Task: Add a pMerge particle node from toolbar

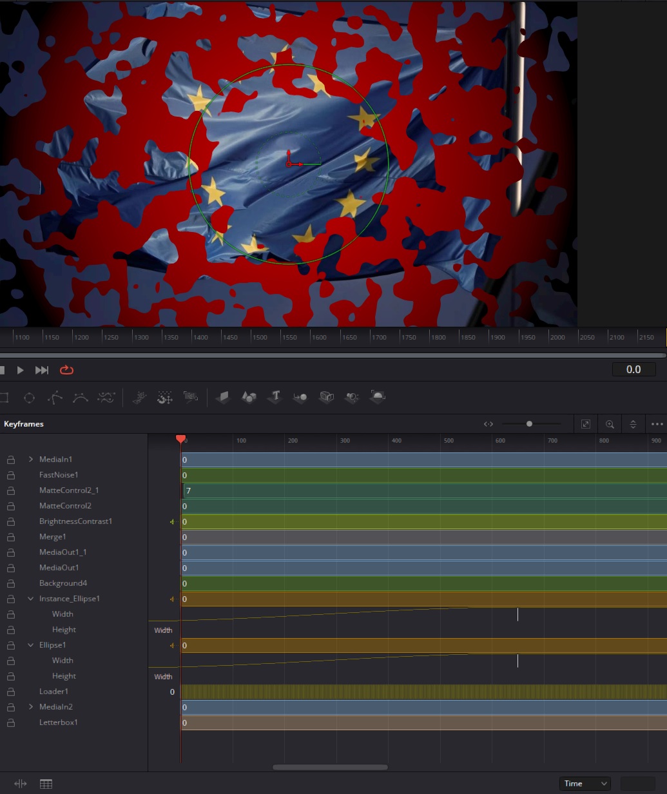Action: click(x=165, y=398)
